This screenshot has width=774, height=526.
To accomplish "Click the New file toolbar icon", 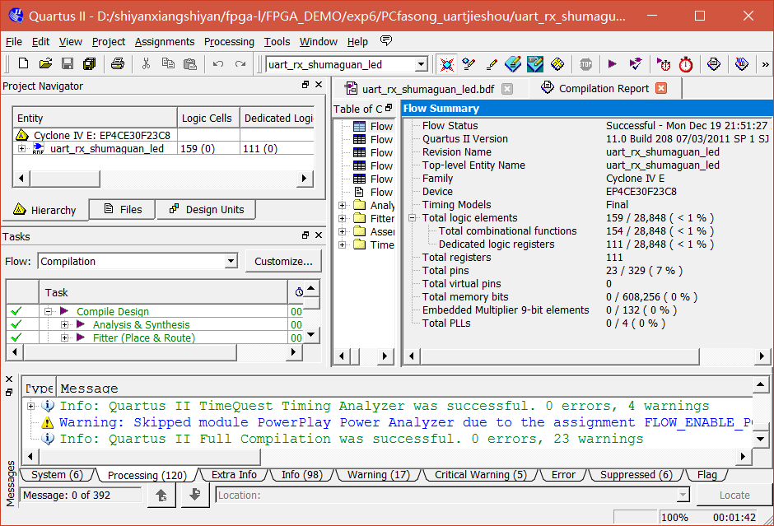I will click(23, 63).
